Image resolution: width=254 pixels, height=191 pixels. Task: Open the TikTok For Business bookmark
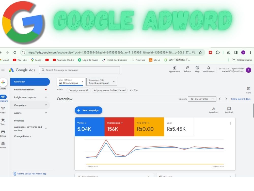click(x=115, y=60)
